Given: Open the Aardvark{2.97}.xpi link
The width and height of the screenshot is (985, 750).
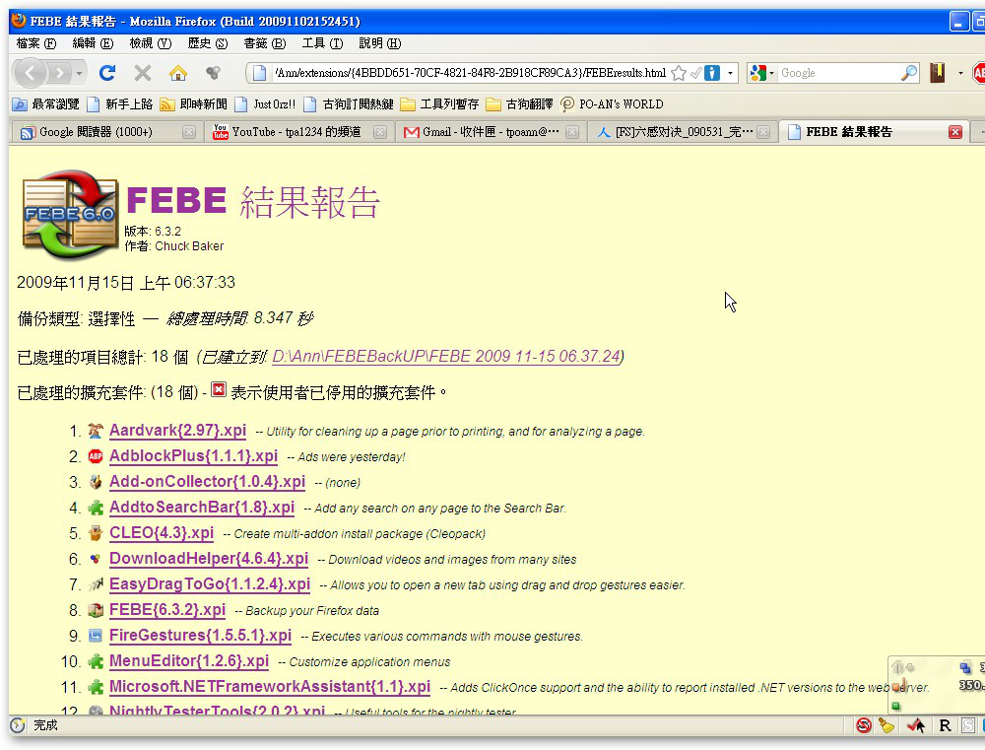Looking at the screenshot, I should (x=177, y=431).
